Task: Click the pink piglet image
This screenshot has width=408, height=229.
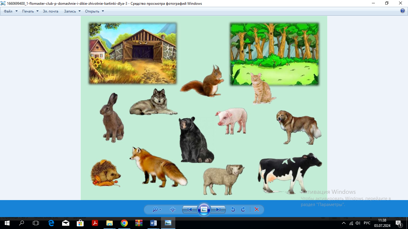Action: [x=231, y=121]
